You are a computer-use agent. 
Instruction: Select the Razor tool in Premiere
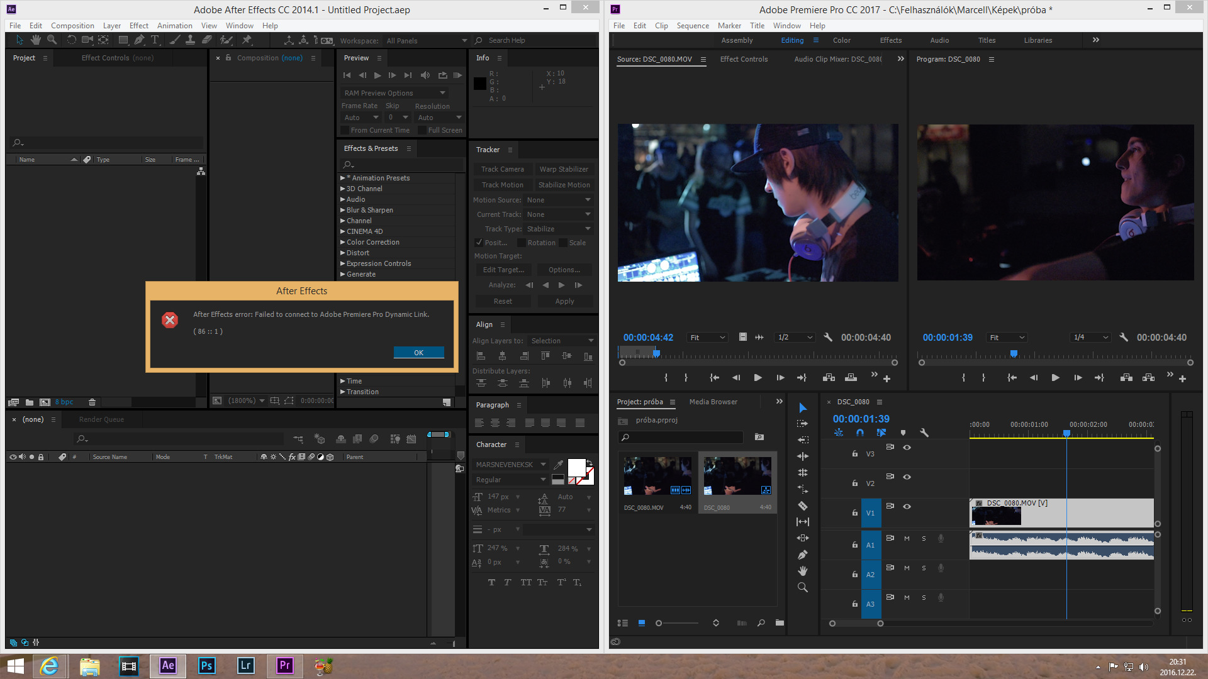(x=802, y=505)
